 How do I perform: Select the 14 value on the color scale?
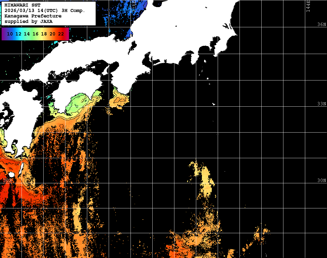(27, 34)
